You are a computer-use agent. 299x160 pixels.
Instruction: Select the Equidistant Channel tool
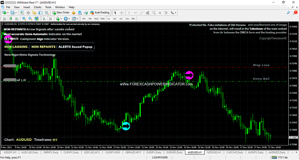[x=148, y=13]
